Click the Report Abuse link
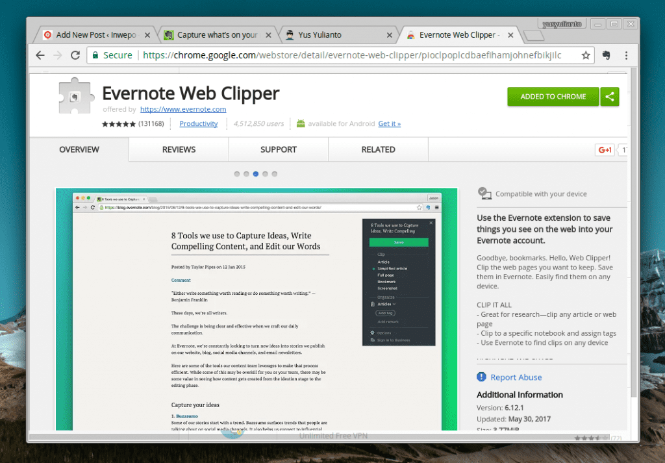665x463 pixels. pyautogui.click(x=516, y=377)
